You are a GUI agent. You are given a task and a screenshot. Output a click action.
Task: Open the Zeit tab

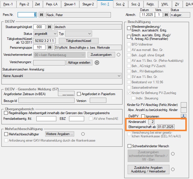(37, 4)
